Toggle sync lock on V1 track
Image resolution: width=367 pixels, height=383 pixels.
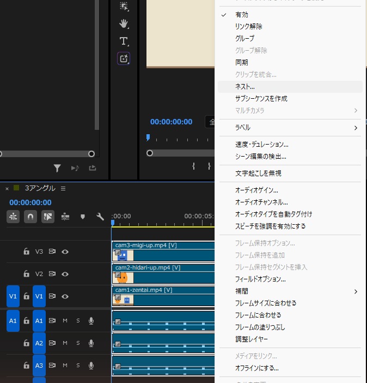(52, 296)
